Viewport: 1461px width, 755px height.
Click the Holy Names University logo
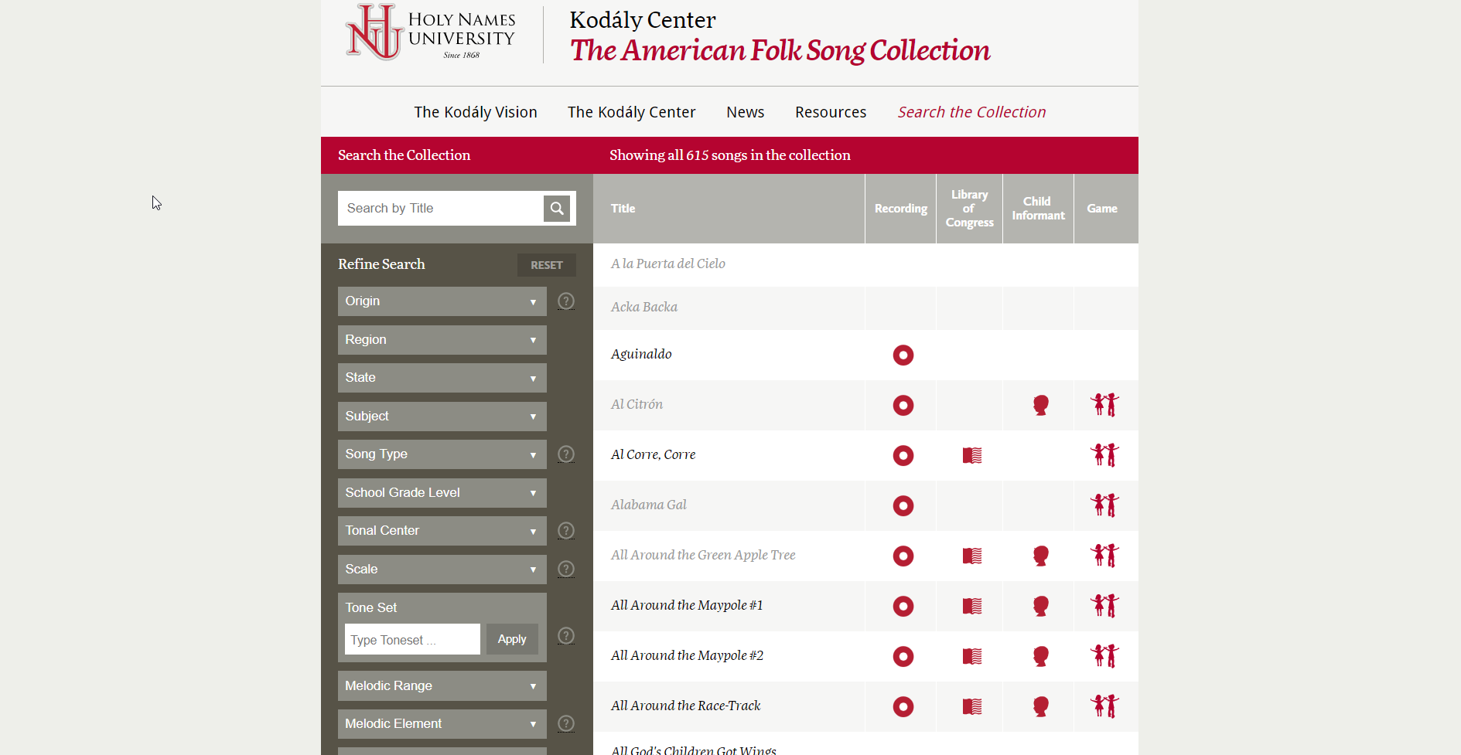coord(431,32)
